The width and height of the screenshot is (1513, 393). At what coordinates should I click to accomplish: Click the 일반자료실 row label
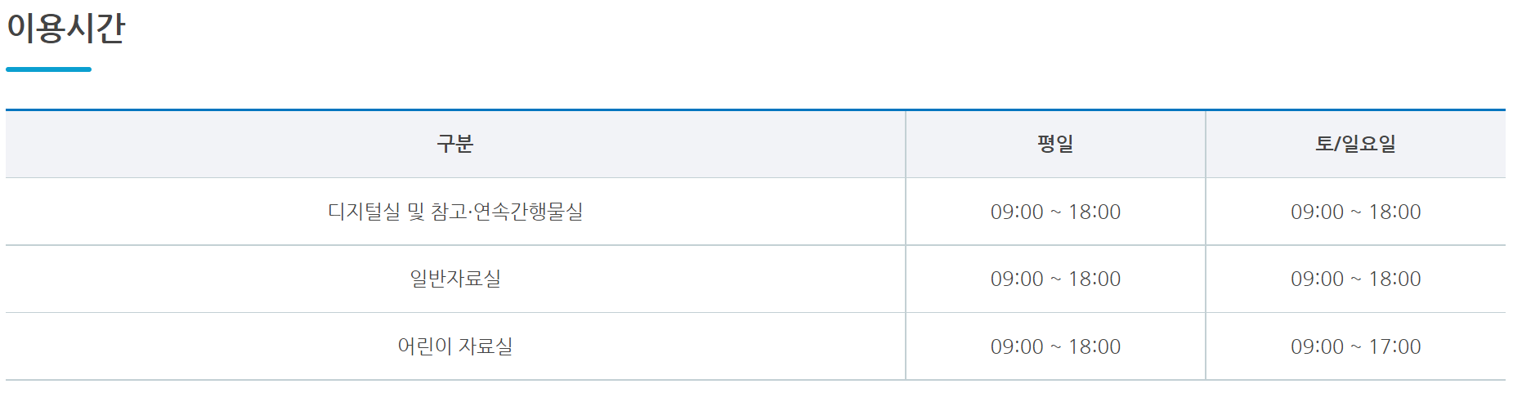point(455,279)
